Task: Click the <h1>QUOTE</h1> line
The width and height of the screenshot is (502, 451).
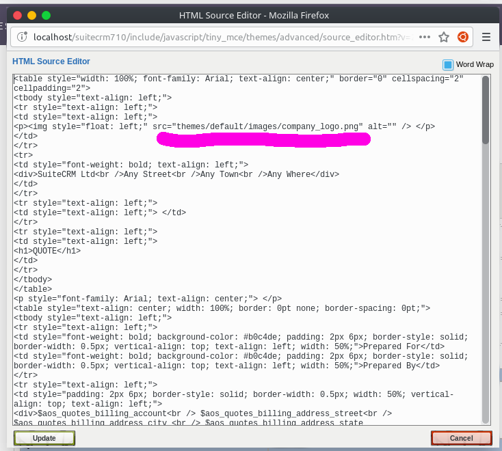Action: coord(47,251)
